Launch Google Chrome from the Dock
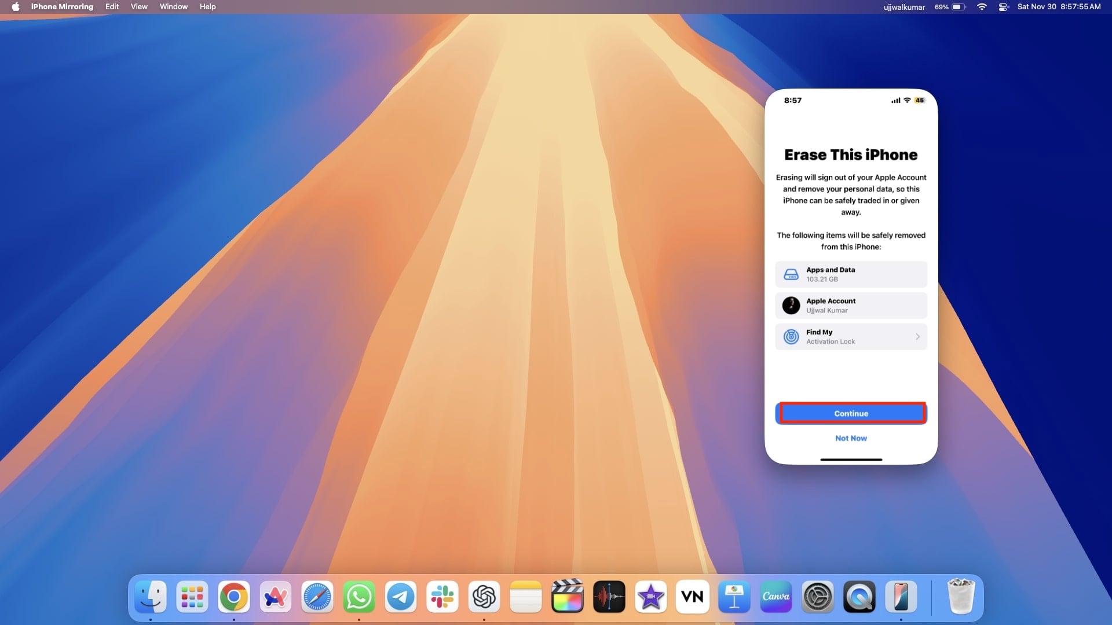This screenshot has height=625, width=1112. point(234,597)
